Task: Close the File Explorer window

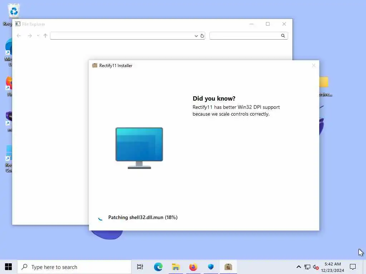Action: point(284,24)
